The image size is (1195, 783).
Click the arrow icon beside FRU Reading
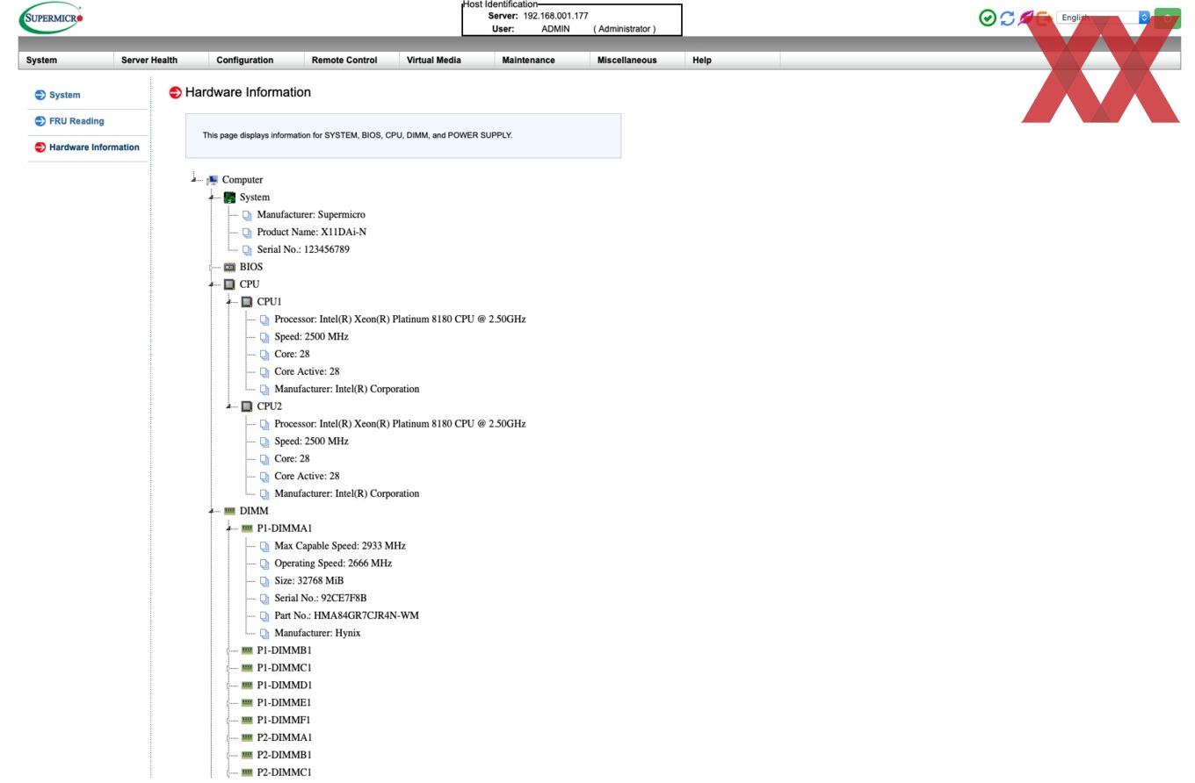pyautogui.click(x=40, y=121)
